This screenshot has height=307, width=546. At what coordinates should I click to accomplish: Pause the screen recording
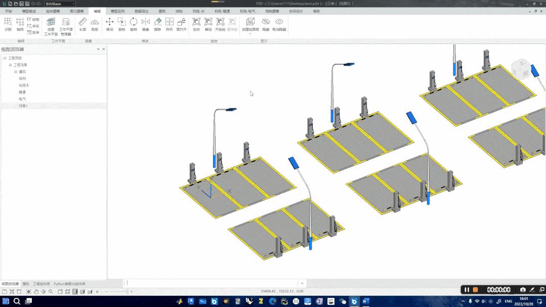[468, 290]
